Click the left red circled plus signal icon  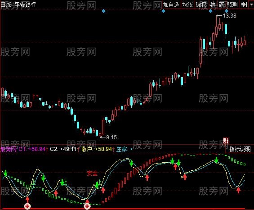click(x=27, y=206)
